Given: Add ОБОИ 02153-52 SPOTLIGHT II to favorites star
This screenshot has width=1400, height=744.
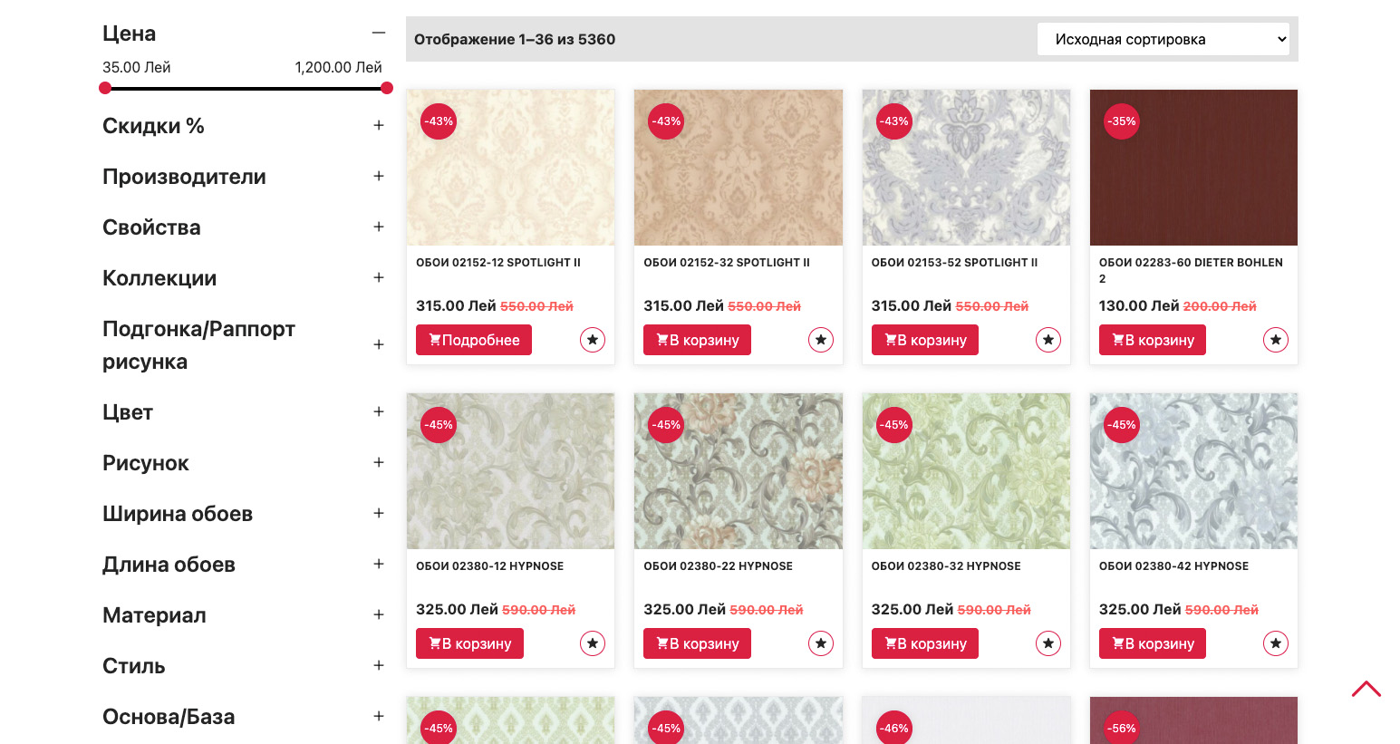Looking at the screenshot, I should tap(1048, 340).
